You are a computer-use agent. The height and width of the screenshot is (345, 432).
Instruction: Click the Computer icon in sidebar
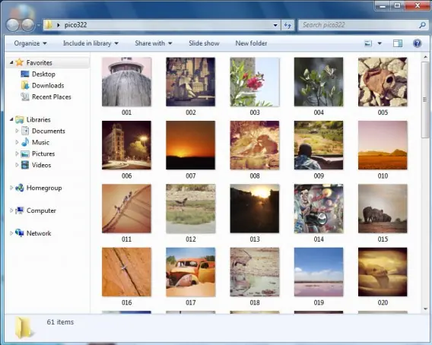(x=20, y=210)
